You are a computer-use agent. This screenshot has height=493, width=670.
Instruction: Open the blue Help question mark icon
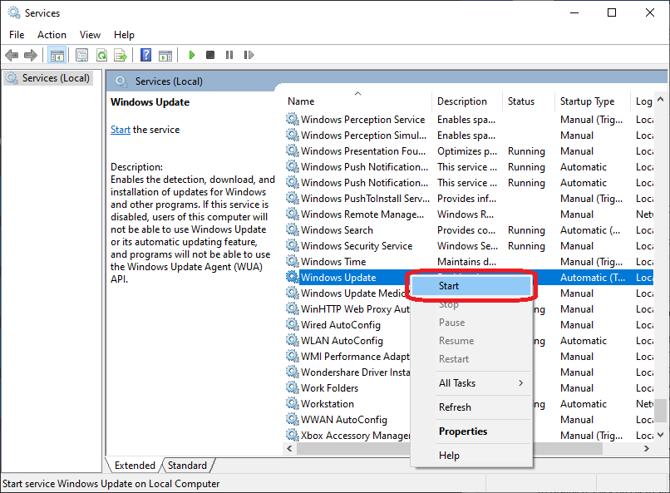click(145, 55)
